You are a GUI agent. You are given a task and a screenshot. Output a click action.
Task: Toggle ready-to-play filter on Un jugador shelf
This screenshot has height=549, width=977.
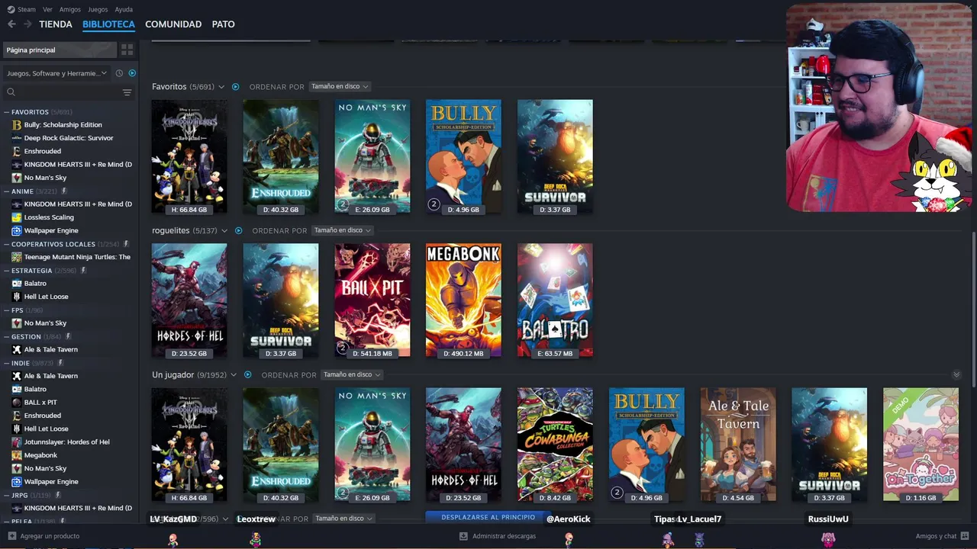coord(247,374)
